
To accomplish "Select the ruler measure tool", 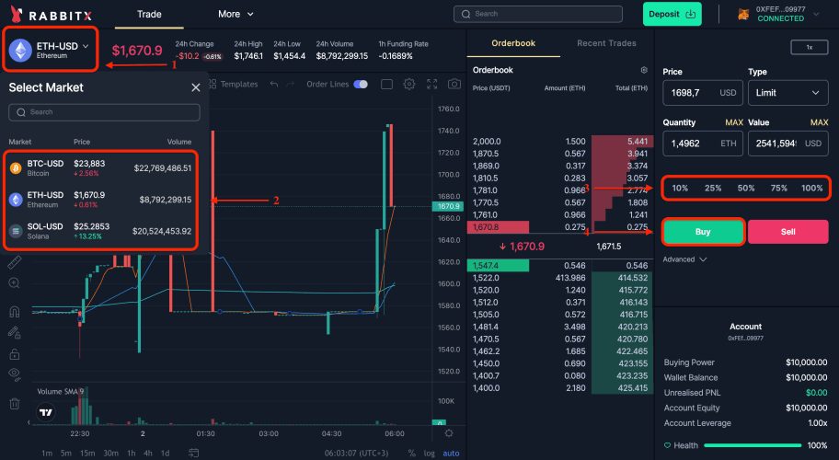I will tap(15, 262).
